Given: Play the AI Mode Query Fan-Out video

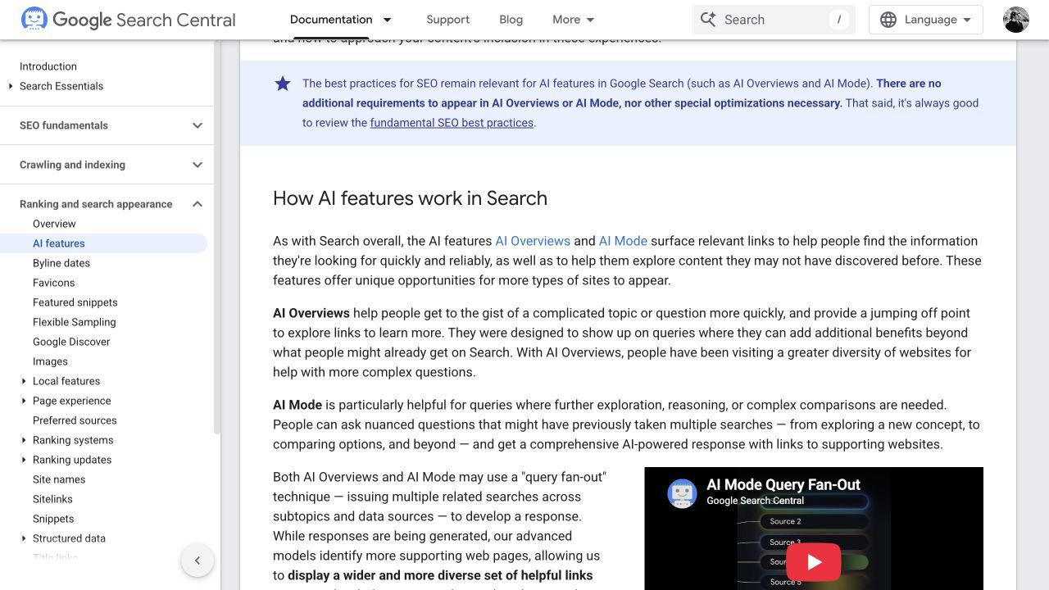Looking at the screenshot, I should pos(814,561).
